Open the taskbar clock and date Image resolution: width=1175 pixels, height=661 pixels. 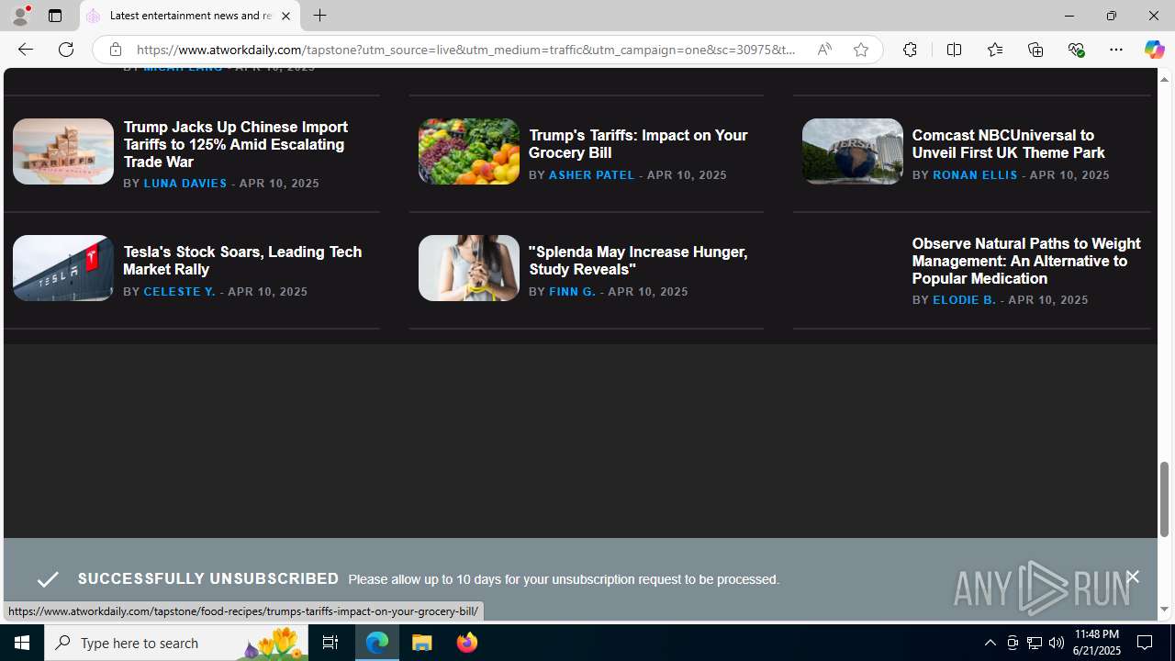point(1096,643)
